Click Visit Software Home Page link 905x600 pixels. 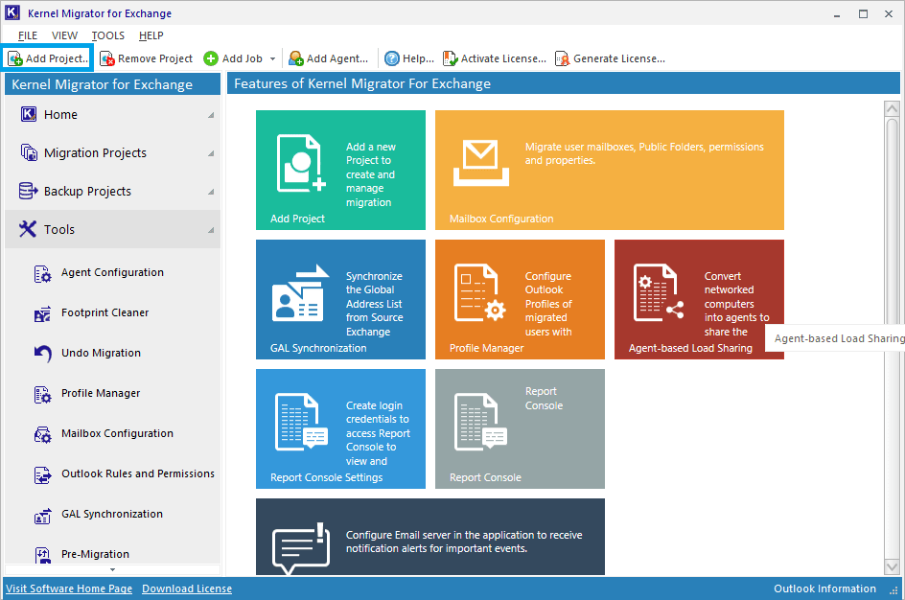(69, 588)
